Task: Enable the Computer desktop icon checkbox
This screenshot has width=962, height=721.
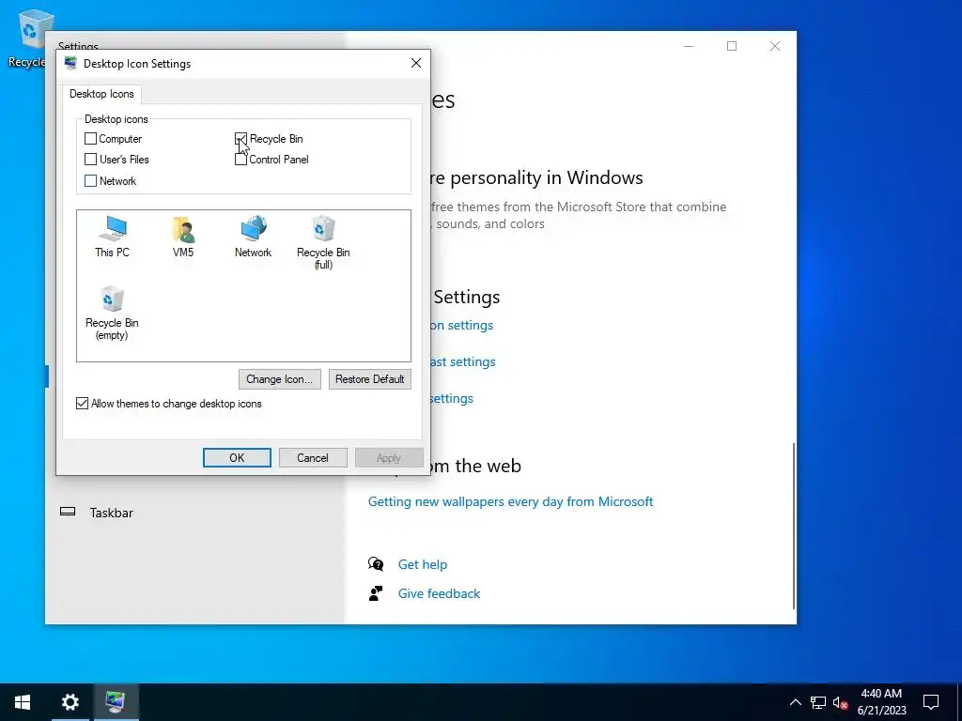Action: coord(91,139)
